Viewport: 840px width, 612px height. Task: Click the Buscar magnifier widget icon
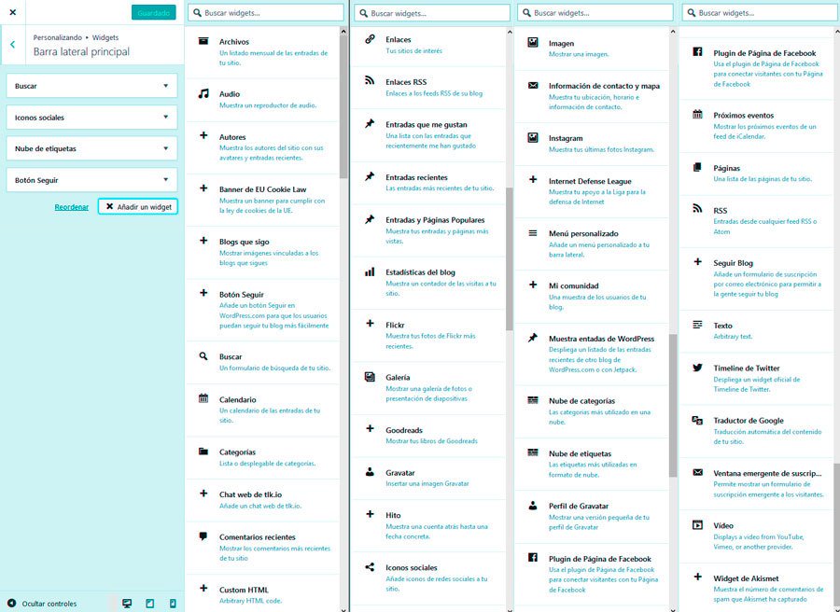pos(203,356)
